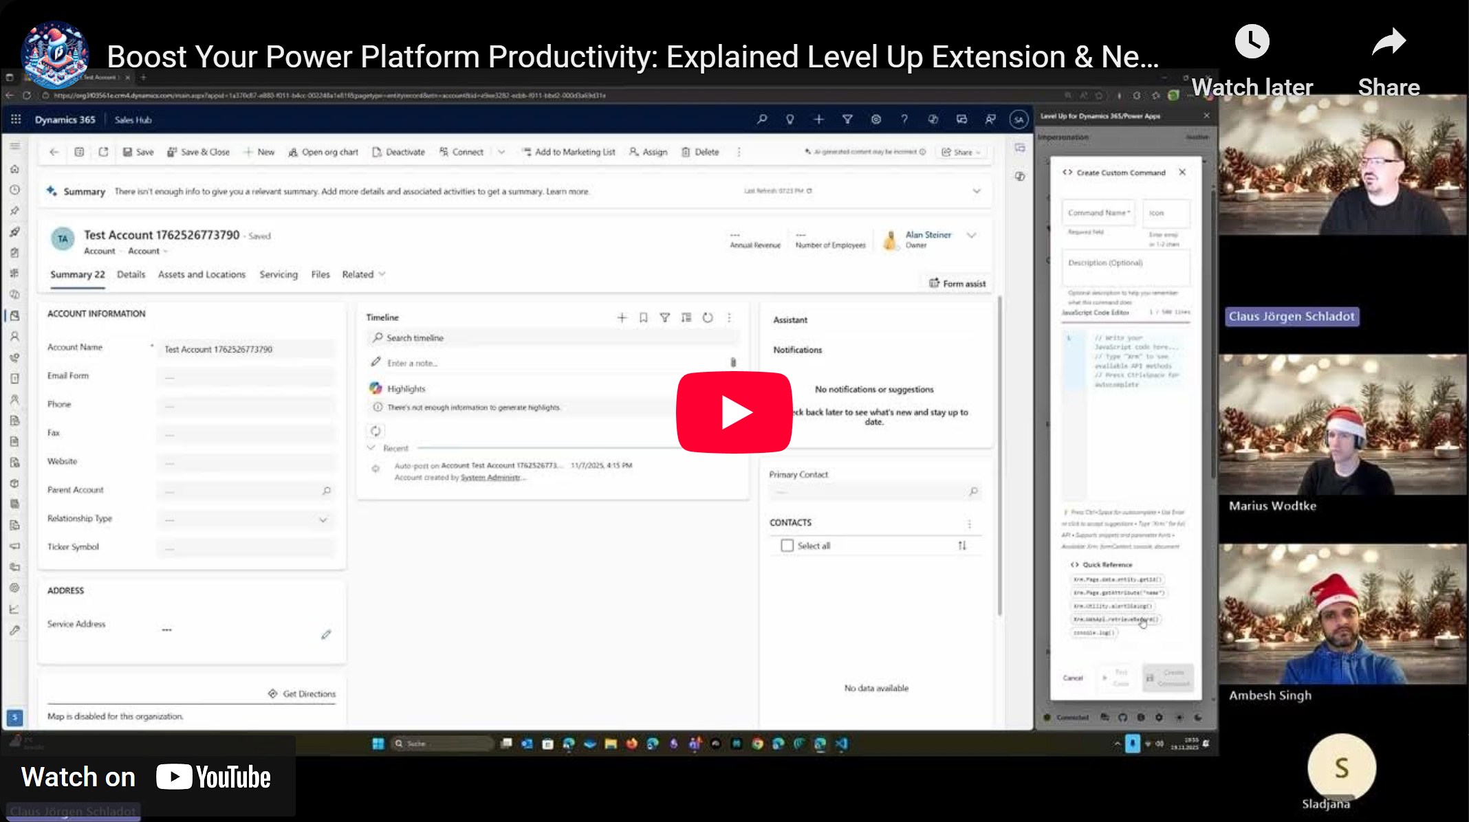Expand the Summary section chevron
This screenshot has height=822, width=1469.
pyautogui.click(x=977, y=191)
